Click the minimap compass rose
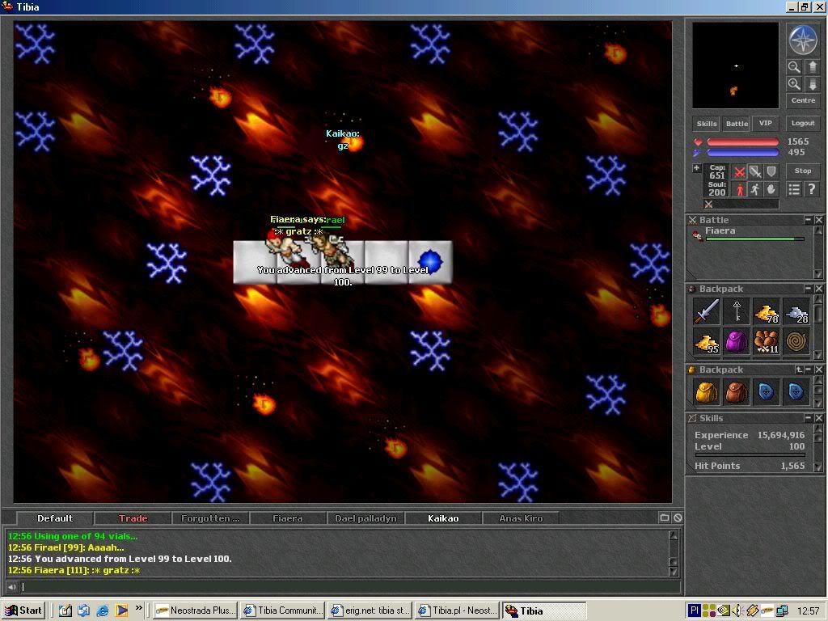This screenshot has height=621, width=828. tap(803, 40)
